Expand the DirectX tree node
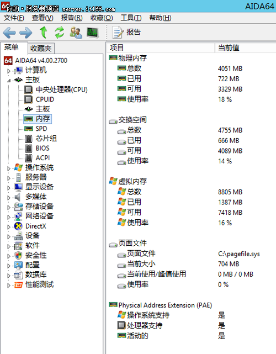Image resolution: width=276 pixels, height=354 pixels. (9, 226)
